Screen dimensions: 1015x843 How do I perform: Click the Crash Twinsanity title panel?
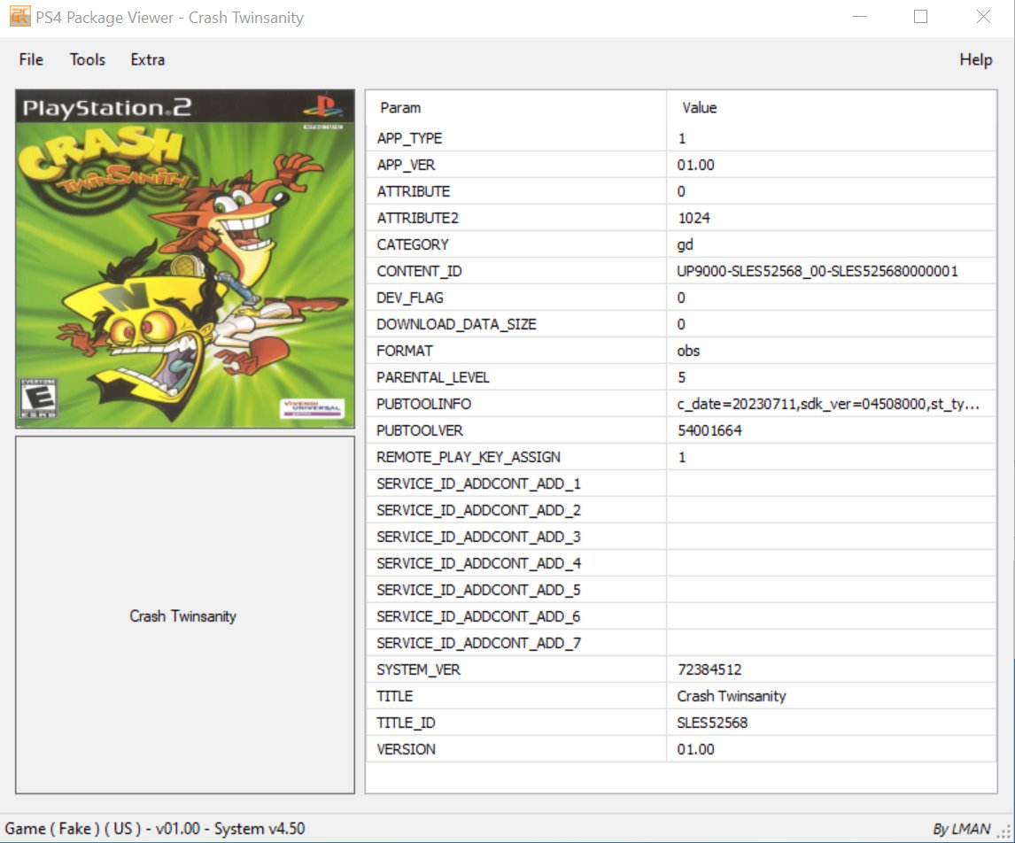pos(185,615)
